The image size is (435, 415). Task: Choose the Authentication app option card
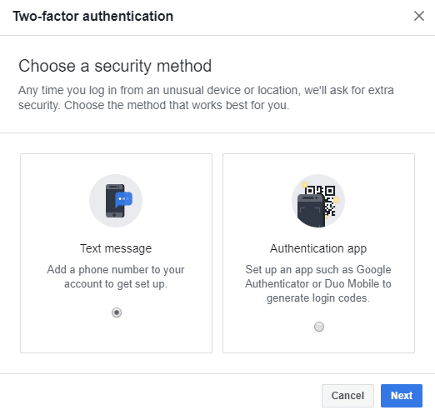318,253
